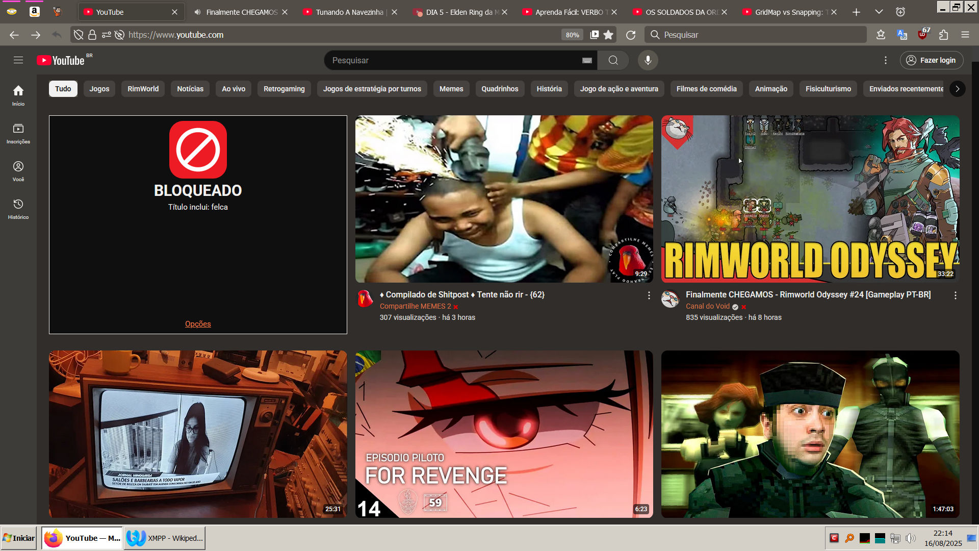Open the Iniciar start button
This screenshot has width=979, height=551.
[x=19, y=538]
